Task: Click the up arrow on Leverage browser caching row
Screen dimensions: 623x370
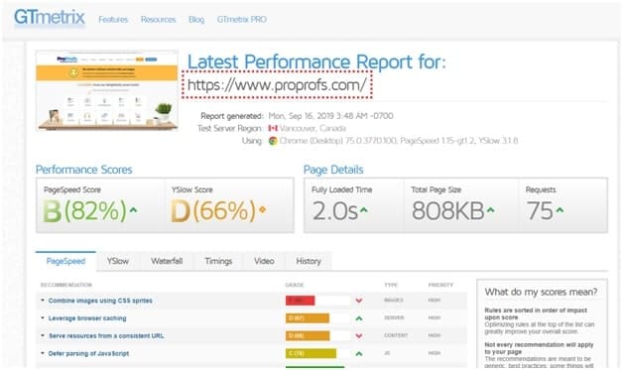Action: [359, 318]
